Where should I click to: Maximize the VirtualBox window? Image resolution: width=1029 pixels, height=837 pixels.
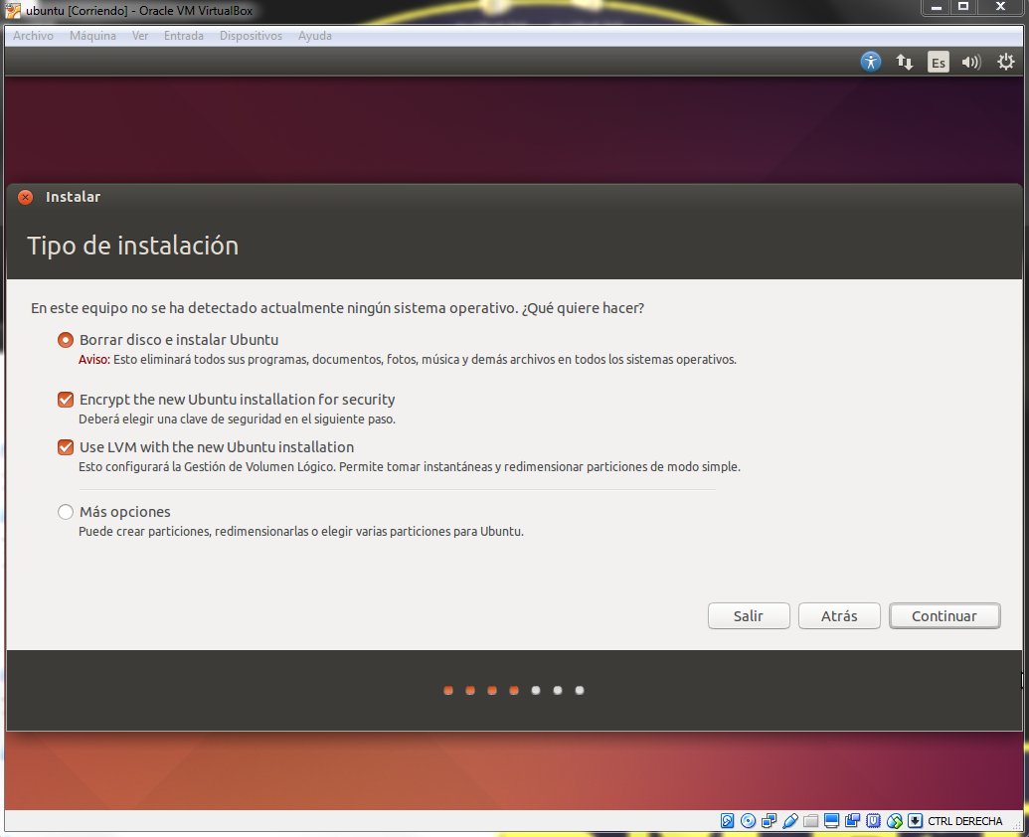tap(963, 7)
